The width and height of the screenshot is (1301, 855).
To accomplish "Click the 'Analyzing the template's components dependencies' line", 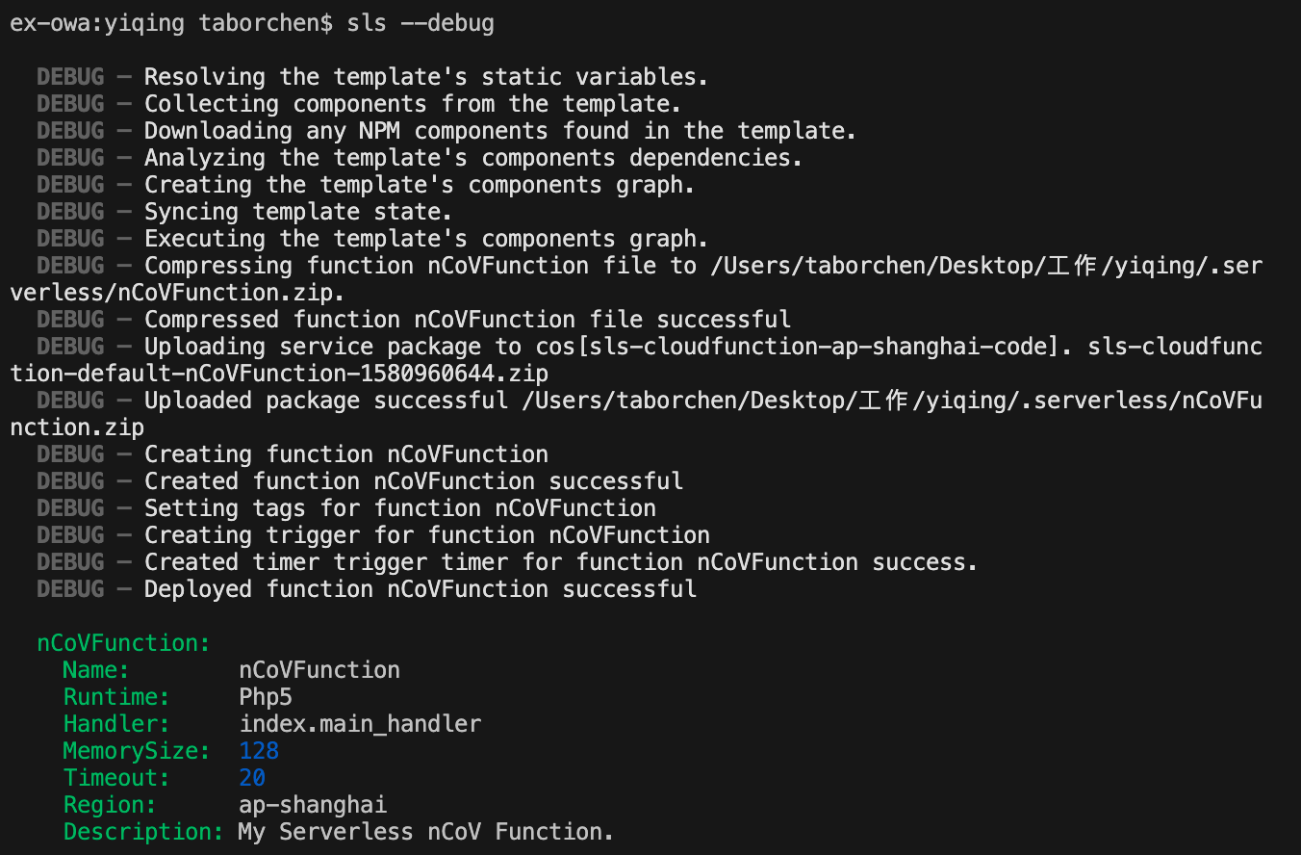I will coord(473,158).
